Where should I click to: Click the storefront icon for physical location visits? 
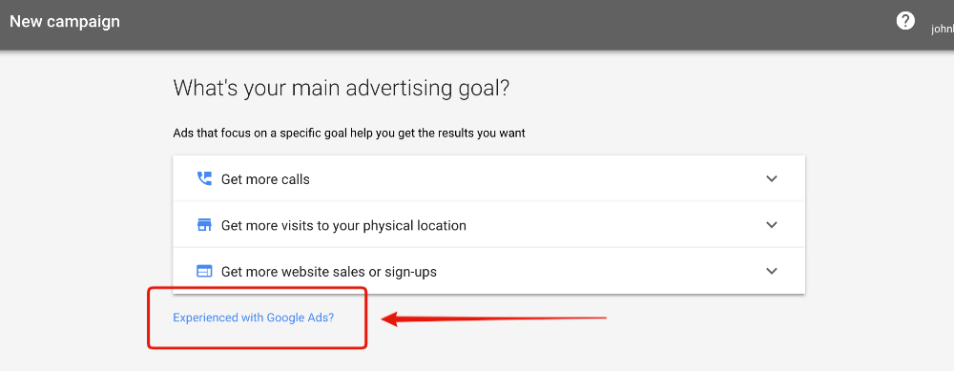(204, 225)
